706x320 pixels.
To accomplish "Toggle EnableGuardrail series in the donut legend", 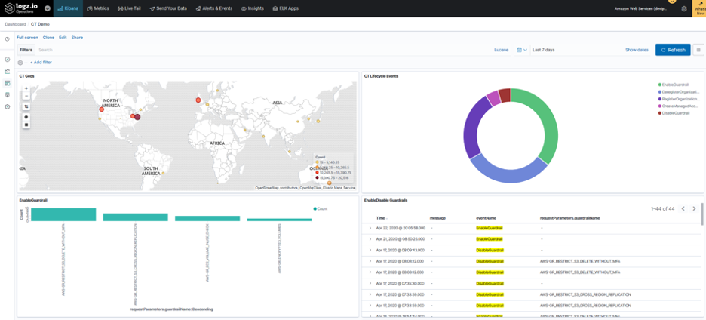I will coord(675,85).
